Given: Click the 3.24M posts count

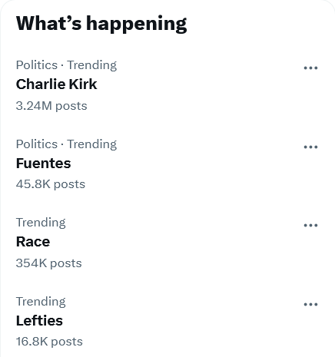Looking at the screenshot, I should pyautogui.click(x=51, y=106).
